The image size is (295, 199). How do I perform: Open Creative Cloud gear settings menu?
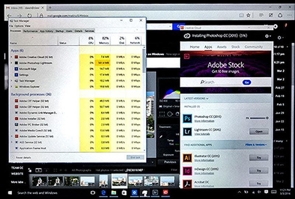[268, 36]
